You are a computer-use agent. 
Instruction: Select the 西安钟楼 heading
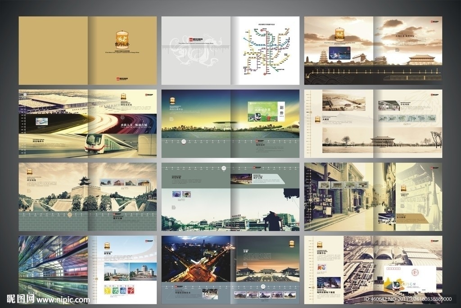click(176, 177)
